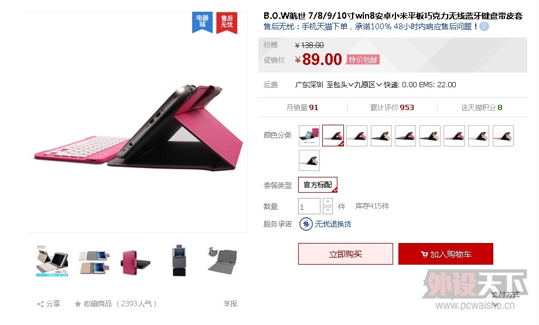
Task: Click the share icon labeled 分享
Action: 40,304
